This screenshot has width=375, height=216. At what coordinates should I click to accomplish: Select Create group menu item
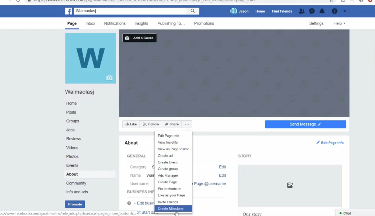[x=173, y=169]
